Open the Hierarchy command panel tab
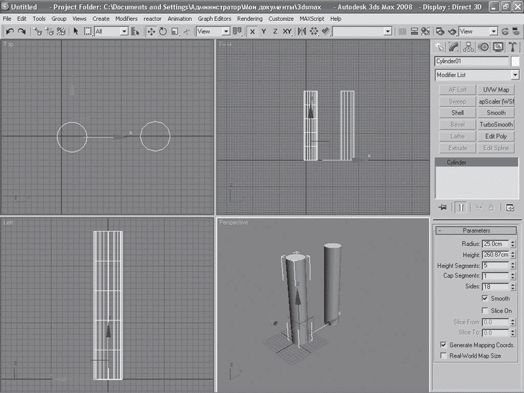This screenshot has height=393, width=524. [468, 47]
